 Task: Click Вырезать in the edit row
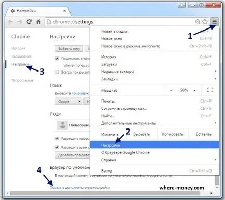point(142,134)
